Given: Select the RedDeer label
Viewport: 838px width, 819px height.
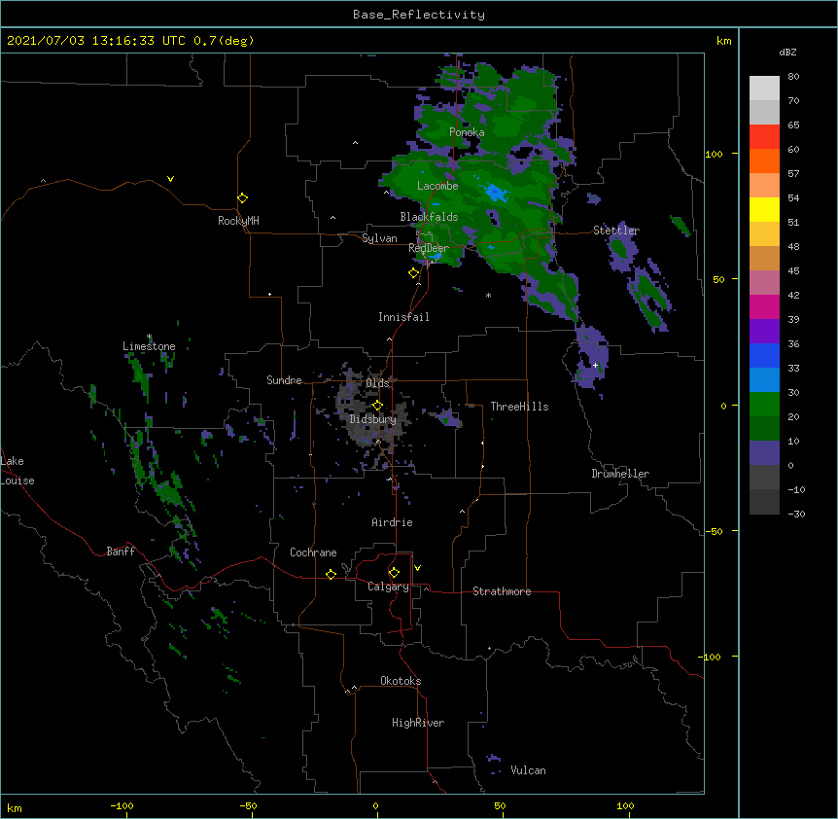Looking at the screenshot, I should pyautogui.click(x=429, y=248).
